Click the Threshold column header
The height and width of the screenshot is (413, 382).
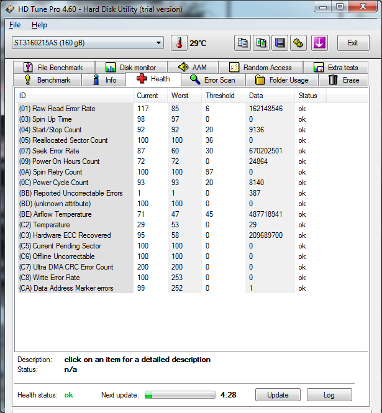pyautogui.click(x=224, y=96)
